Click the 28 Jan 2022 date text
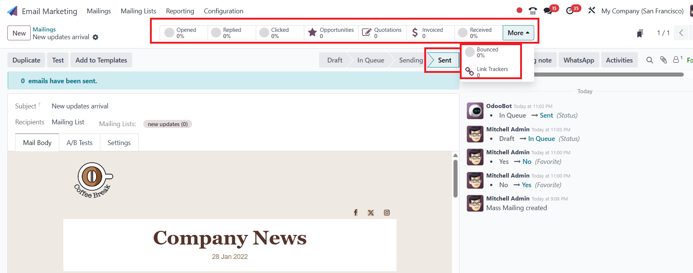 pos(230,257)
